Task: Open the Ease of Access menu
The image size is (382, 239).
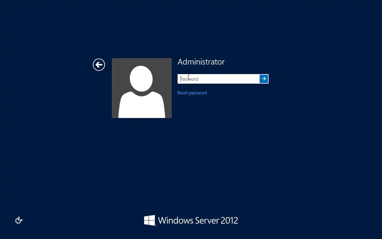Action: coord(19,220)
